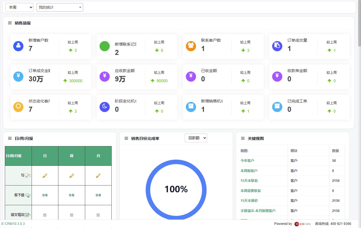The width and height of the screenshot is (361, 228).
Task: Click the 阶段变化机会 moon icon
Action: (x=105, y=107)
